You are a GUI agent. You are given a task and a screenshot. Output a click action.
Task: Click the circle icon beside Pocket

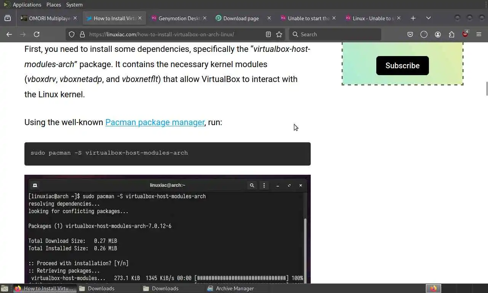tap(424, 34)
